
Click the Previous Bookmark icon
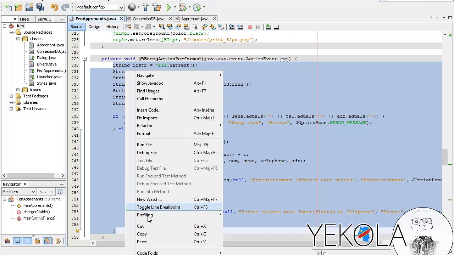(x=205, y=27)
